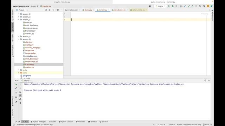Rerun deploy in Run panel
This screenshot has height=126, width=225.
pyautogui.click(x=16, y=84)
